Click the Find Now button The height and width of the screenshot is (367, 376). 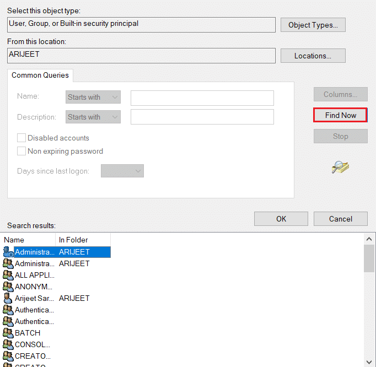[x=341, y=115]
